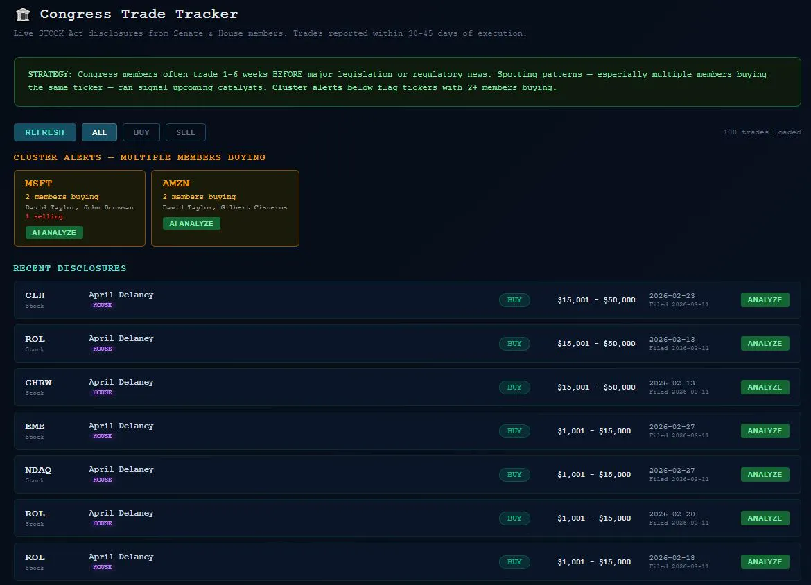Analyze the CHRW trade disclosure
This screenshot has height=585, width=811.
click(765, 387)
